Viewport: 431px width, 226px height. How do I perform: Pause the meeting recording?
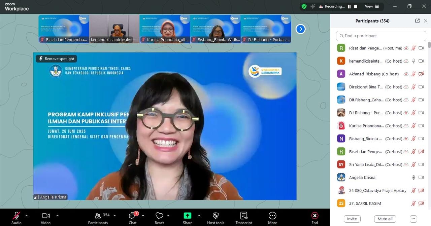[x=349, y=6]
